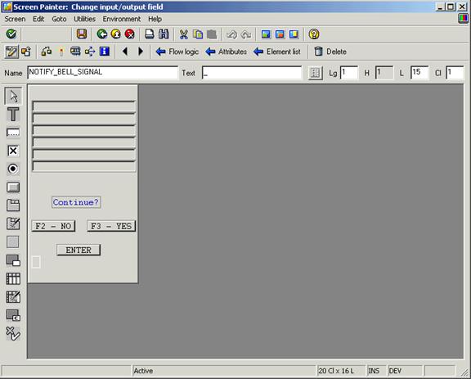Select the Table control tool in palette
471x379 pixels.
[x=13, y=279]
